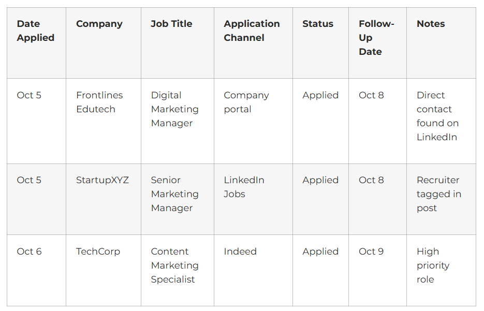Select the TechCorp company cell

[98, 251]
